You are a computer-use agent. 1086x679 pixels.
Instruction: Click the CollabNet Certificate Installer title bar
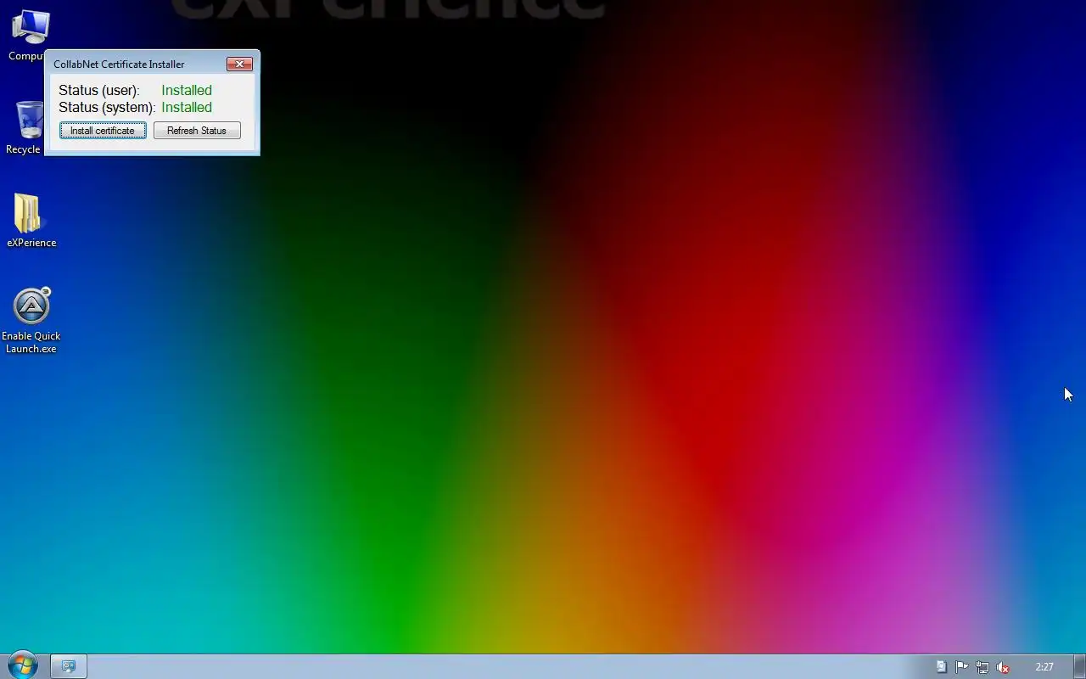point(136,64)
